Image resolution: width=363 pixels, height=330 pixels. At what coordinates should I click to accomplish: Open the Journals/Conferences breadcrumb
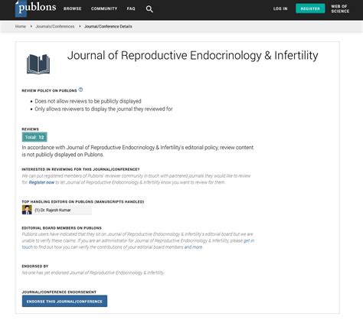click(55, 26)
